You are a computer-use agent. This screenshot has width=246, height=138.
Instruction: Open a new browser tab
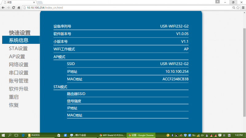coord(40,2)
